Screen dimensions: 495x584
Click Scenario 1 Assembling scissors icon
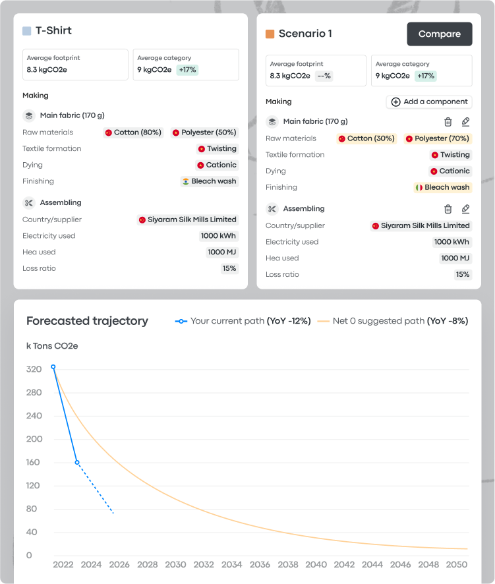(x=272, y=209)
